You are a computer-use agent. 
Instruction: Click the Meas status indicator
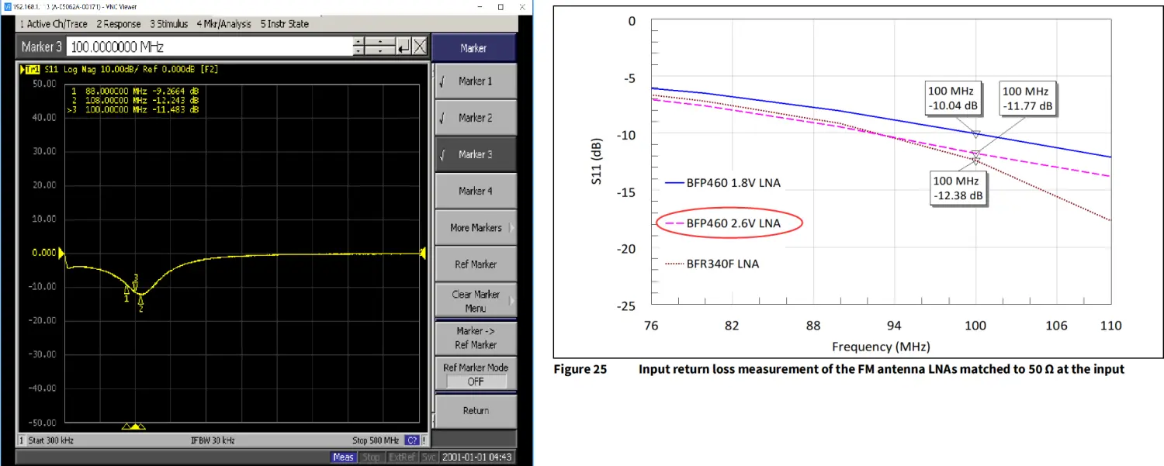(343, 457)
